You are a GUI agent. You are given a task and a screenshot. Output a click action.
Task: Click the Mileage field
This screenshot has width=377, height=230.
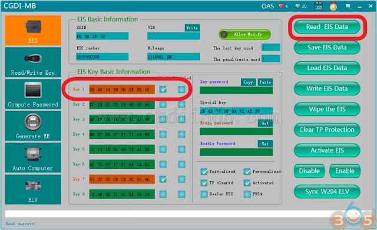[173, 57]
